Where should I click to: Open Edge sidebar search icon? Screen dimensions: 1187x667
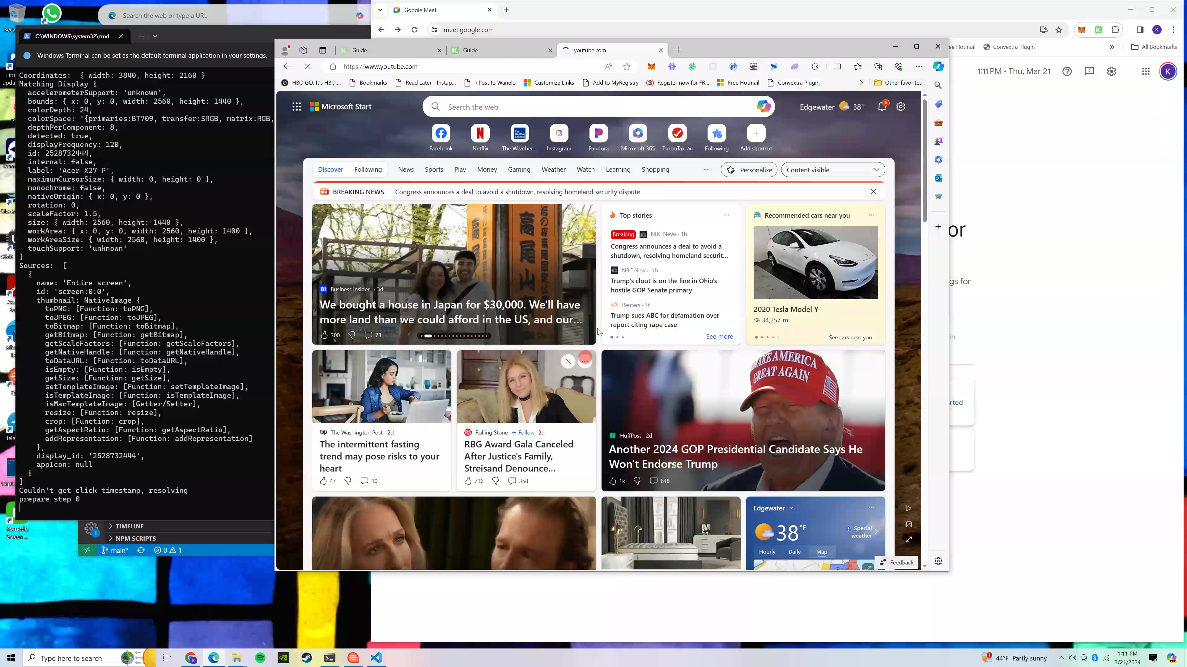[x=938, y=86]
